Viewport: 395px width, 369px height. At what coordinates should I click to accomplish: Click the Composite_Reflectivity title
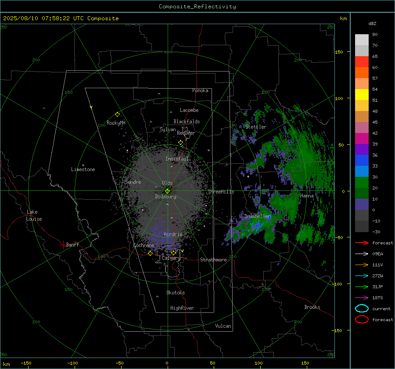(x=197, y=7)
